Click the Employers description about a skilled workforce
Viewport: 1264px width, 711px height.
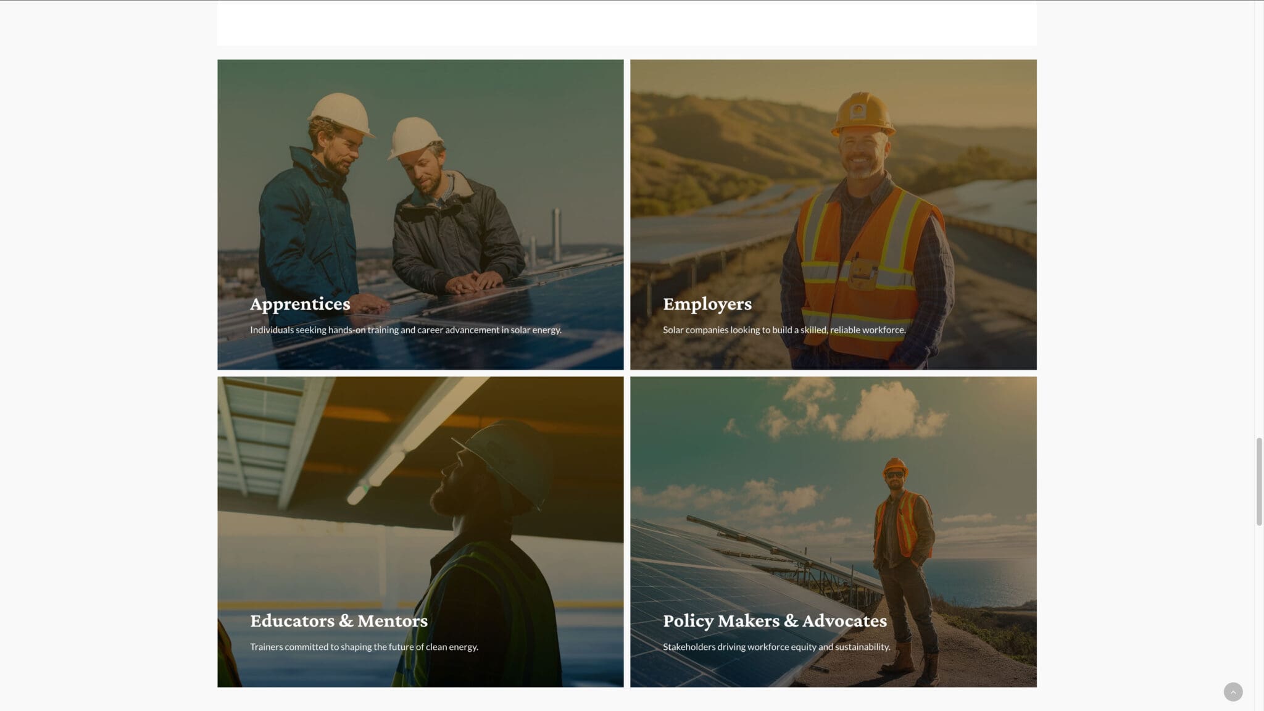[x=784, y=330]
